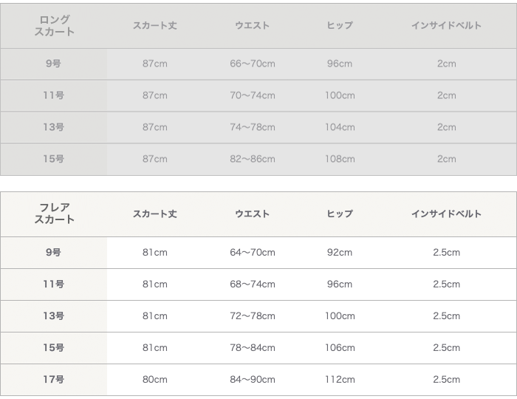
Task: Click the 64〜70cm waist value
Action: (x=253, y=253)
